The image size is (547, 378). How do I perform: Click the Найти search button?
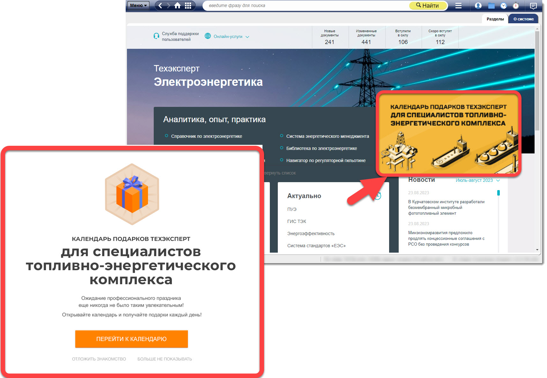[x=428, y=5]
